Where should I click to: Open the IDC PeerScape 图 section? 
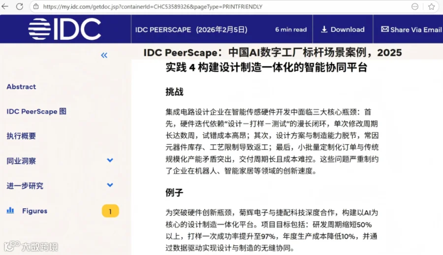click(36, 111)
